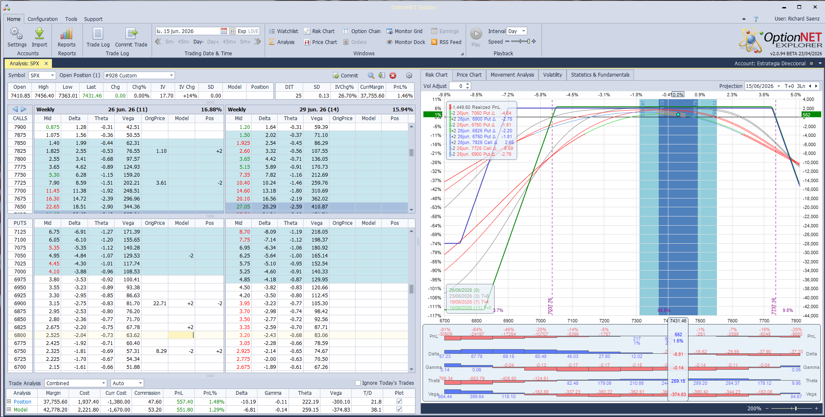Viewport: 825px width, 417px height.
Task: Click the 5m- time step button
Action: point(170,41)
